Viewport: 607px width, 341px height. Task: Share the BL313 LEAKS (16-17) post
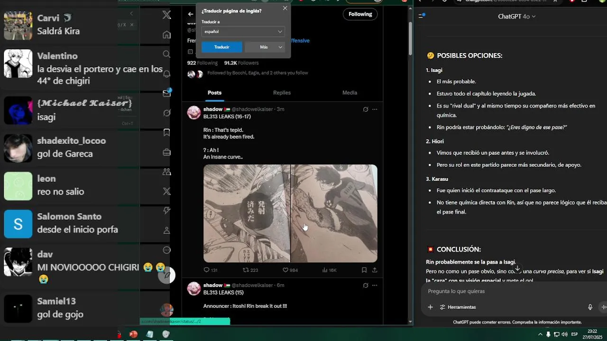click(x=375, y=270)
